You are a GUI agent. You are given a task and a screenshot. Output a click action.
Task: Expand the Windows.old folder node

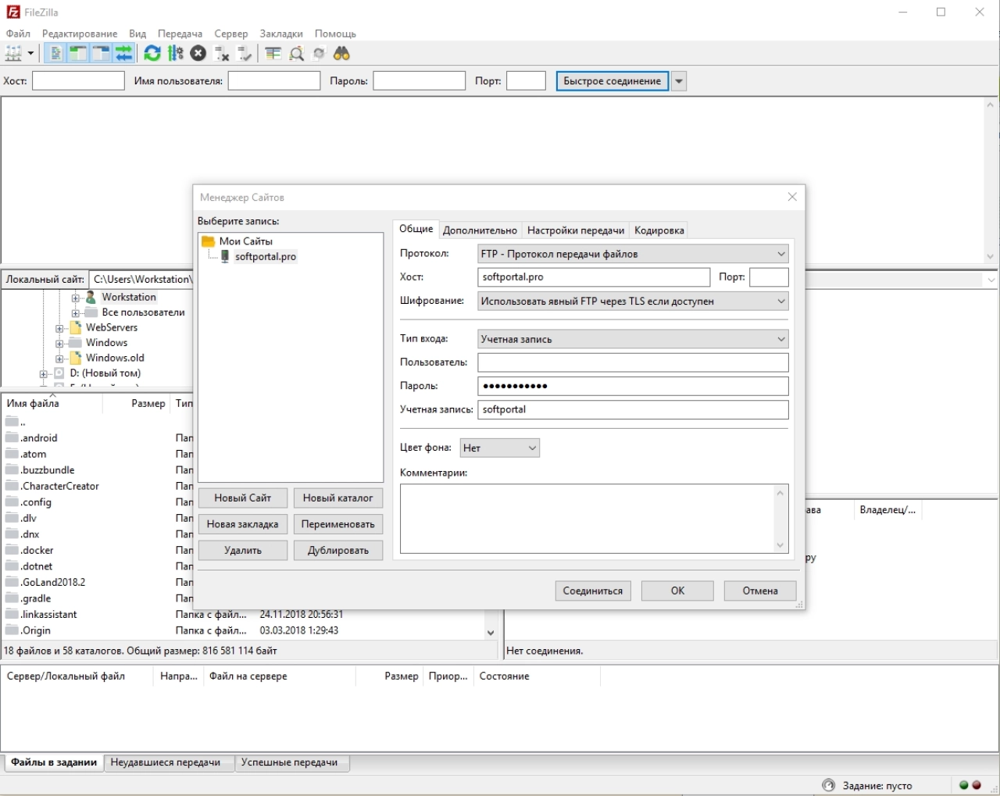tap(59, 359)
